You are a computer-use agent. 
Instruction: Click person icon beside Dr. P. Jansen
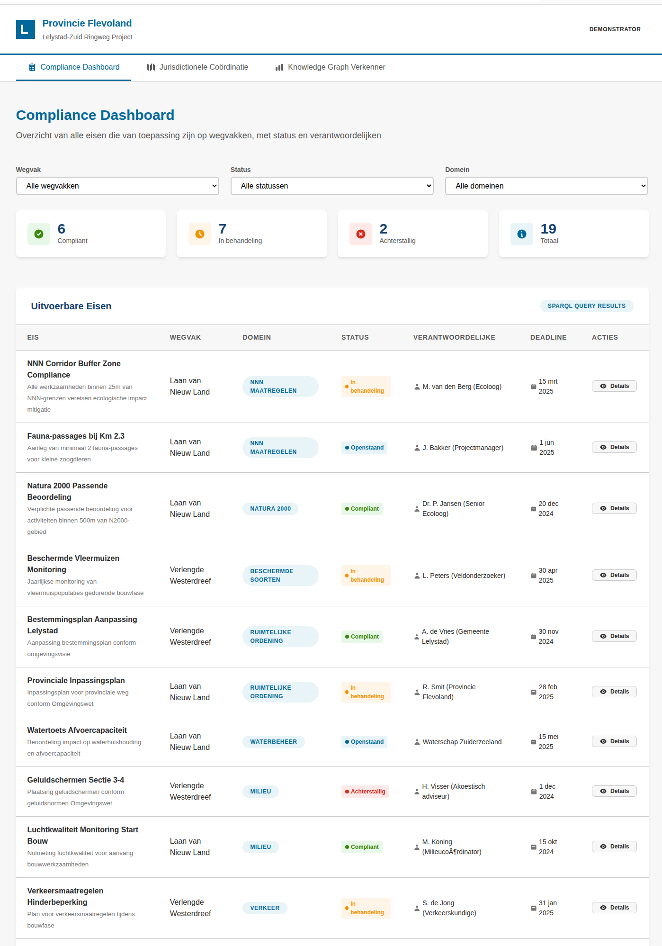[417, 509]
